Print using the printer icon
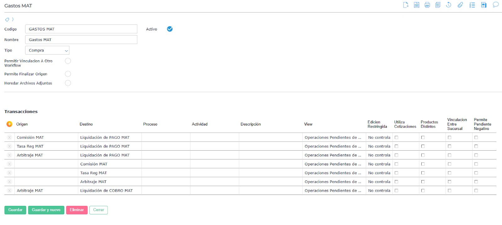The image size is (502, 225). click(x=427, y=5)
